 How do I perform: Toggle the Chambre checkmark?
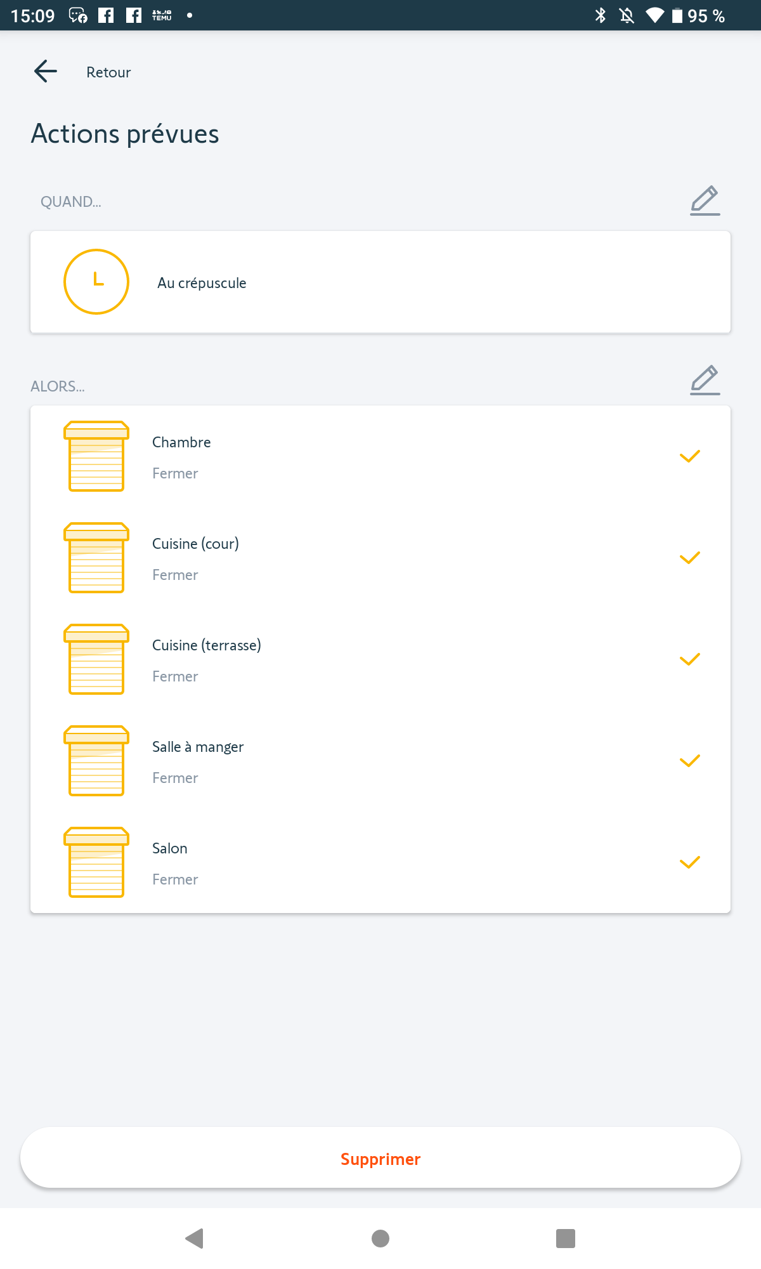[689, 456]
